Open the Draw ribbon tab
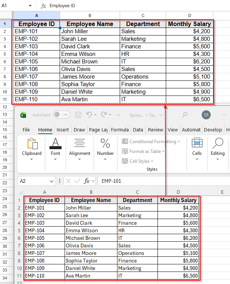230x284 pixels. 79,130
